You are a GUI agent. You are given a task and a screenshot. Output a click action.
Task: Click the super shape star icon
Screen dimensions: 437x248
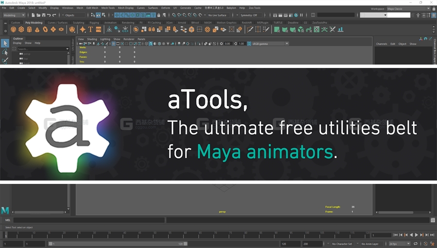click(x=83, y=29)
